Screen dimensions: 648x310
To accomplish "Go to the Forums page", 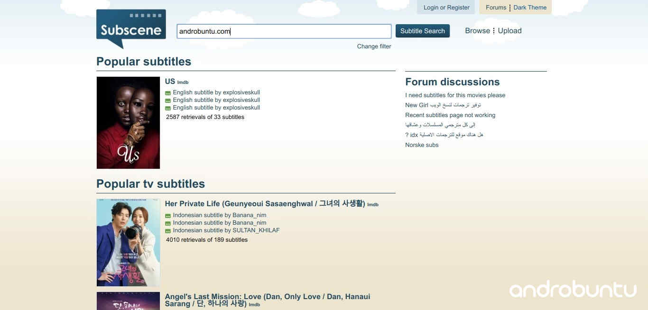I will [x=496, y=8].
